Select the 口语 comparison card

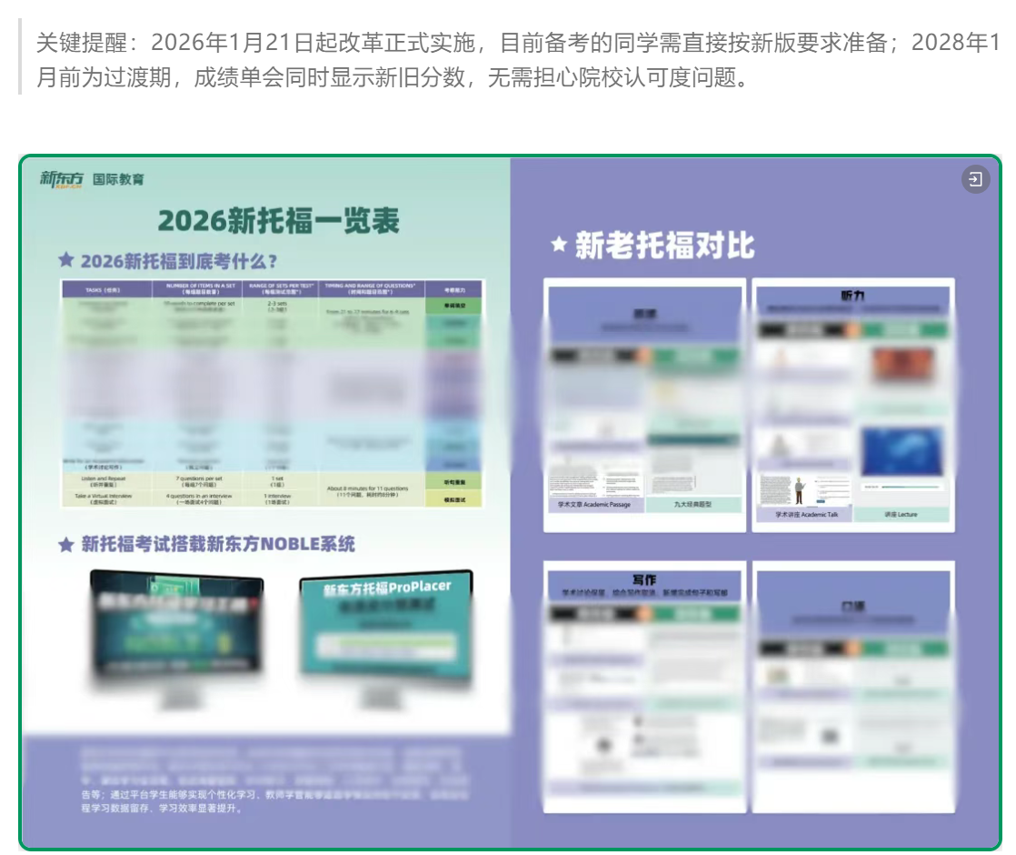[852, 686]
